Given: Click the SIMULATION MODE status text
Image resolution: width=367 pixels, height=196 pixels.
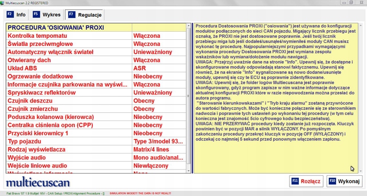Looking at the screenshot, I should coord(140,193).
